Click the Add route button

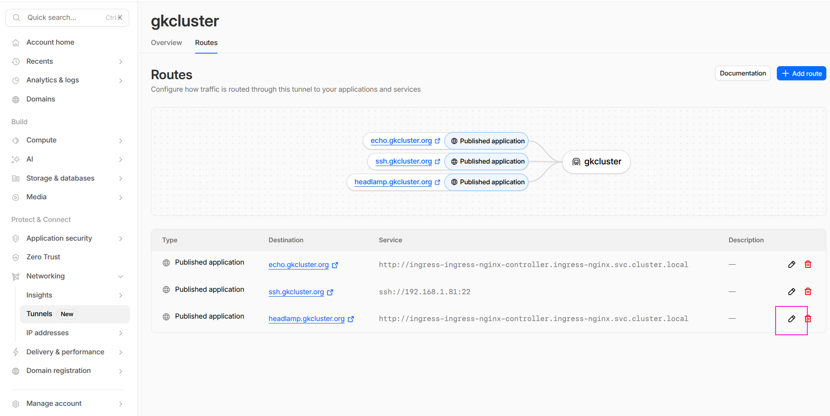pos(801,73)
